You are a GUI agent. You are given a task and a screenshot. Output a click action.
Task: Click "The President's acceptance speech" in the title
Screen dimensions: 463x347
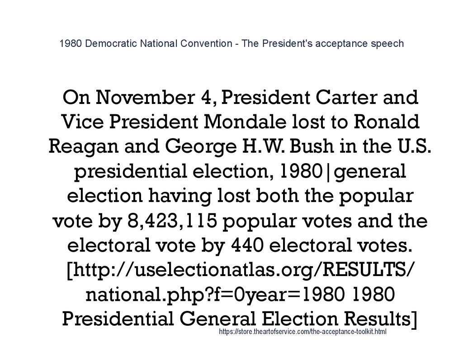click(x=323, y=43)
